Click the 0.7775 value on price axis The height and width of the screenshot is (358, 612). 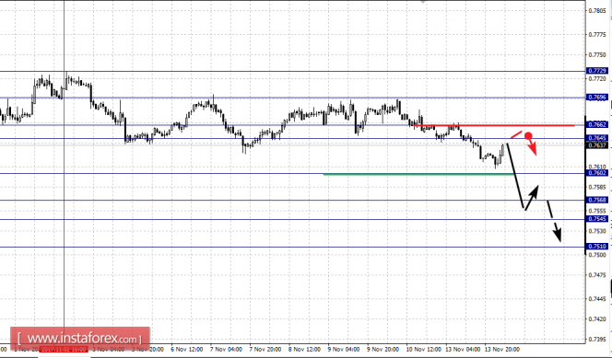coord(597,35)
